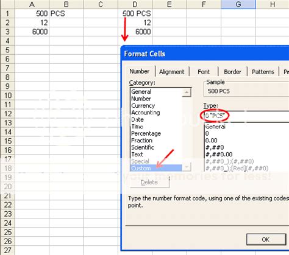Screen dimensions: 289x255
Task: Click Category list scroll-down arrow
Action: 187,167
